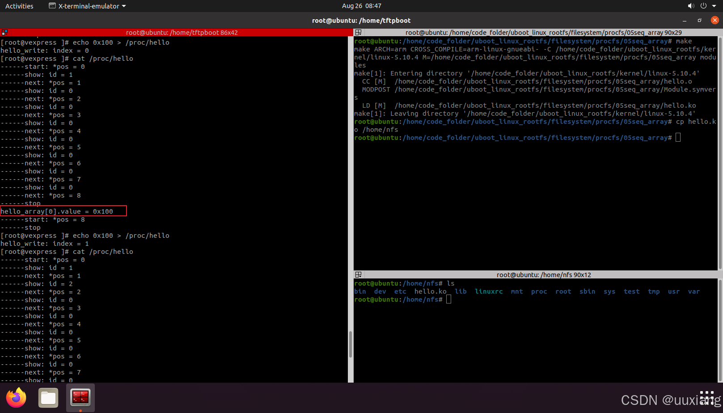723x413 pixels.
Task: Click the 'bin' directory in ls output
Action: point(360,291)
